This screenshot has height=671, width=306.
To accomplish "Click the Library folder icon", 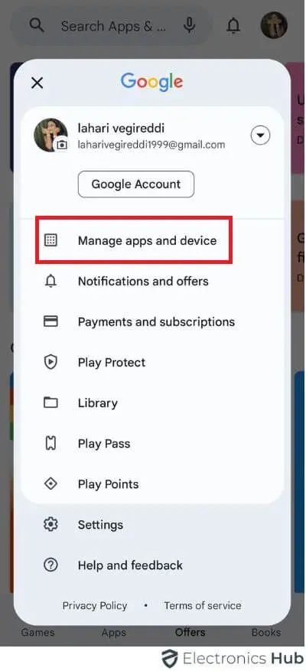I will coord(50,402).
